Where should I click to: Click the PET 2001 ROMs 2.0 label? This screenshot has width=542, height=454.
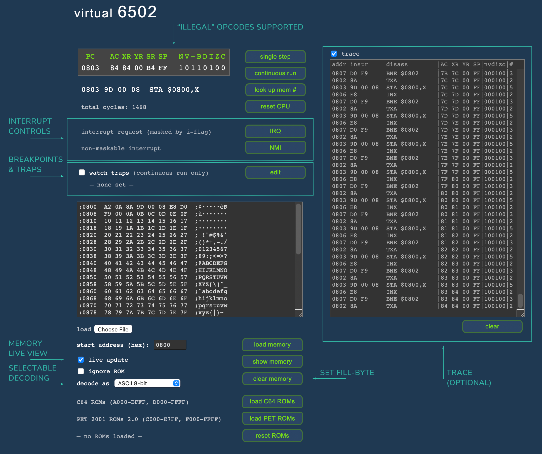coord(149,420)
